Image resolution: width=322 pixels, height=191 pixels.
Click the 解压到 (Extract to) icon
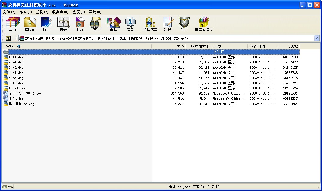point(30,24)
